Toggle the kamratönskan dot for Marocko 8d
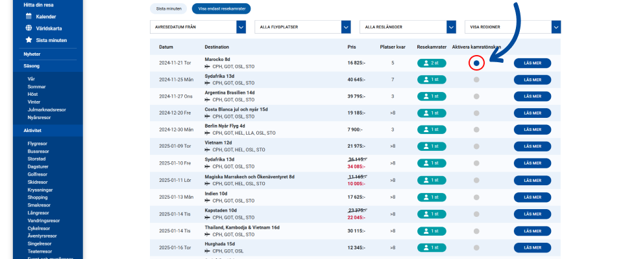Image resolution: width=623 pixels, height=259 pixels. [476, 63]
